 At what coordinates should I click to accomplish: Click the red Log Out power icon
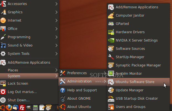click(3, 92)
